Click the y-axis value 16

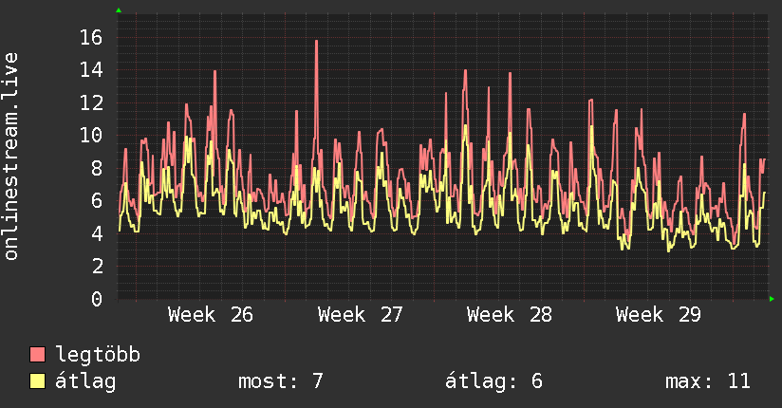91,37
